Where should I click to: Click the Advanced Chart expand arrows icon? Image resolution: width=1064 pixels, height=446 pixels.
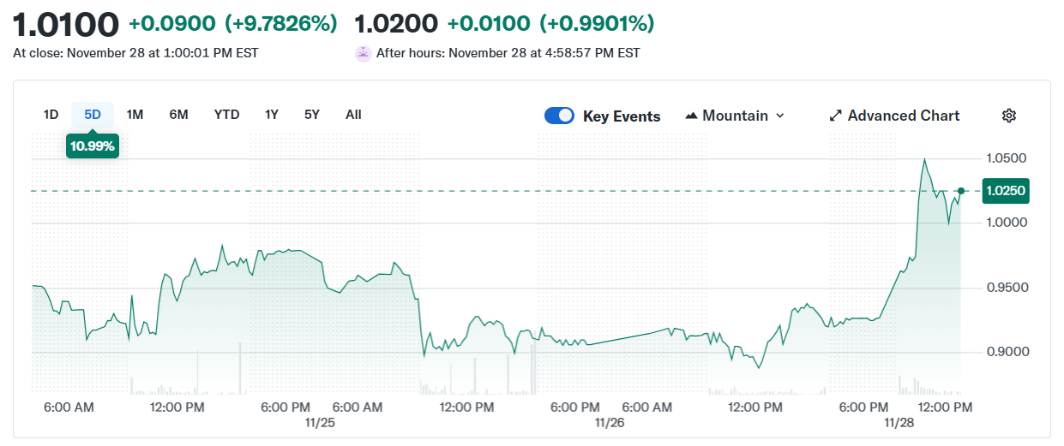[836, 116]
